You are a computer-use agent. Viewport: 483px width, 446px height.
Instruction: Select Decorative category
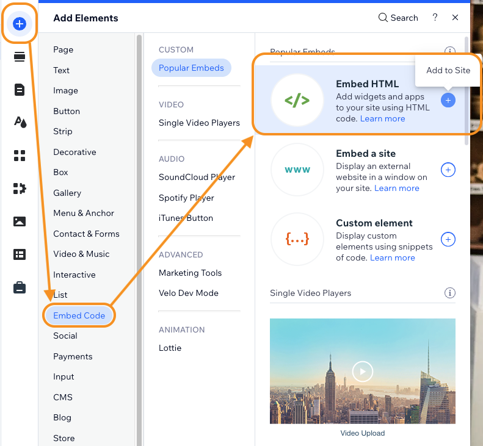[x=74, y=152]
